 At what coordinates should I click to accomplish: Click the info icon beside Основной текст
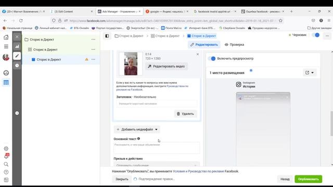pyautogui.click(x=138, y=139)
